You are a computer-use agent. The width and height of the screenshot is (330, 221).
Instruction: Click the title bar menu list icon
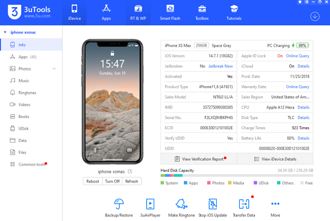click(x=307, y=2)
